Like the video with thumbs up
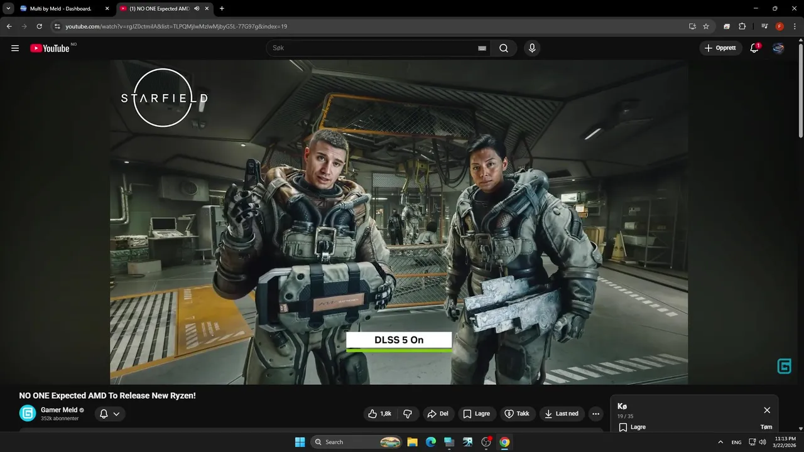Viewport: 804px width, 452px height. coord(380,414)
